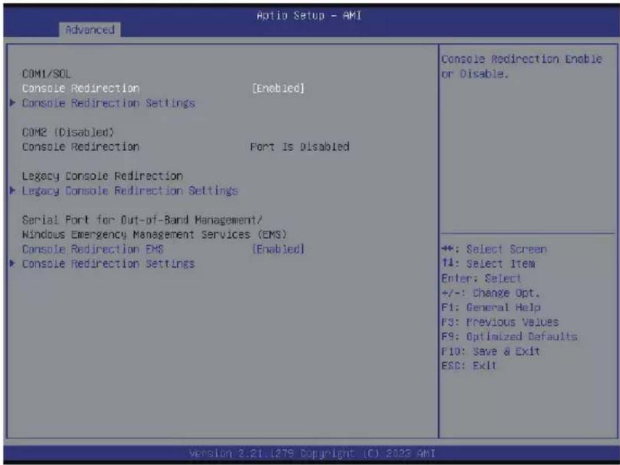Select the highlighted COM1 Console Redirection label

[x=80, y=88]
